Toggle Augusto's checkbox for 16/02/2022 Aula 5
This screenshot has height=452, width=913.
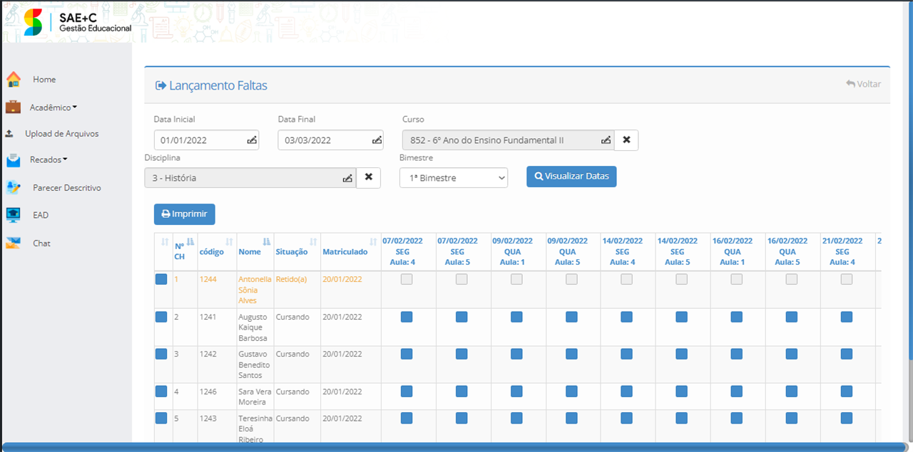[792, 317]
